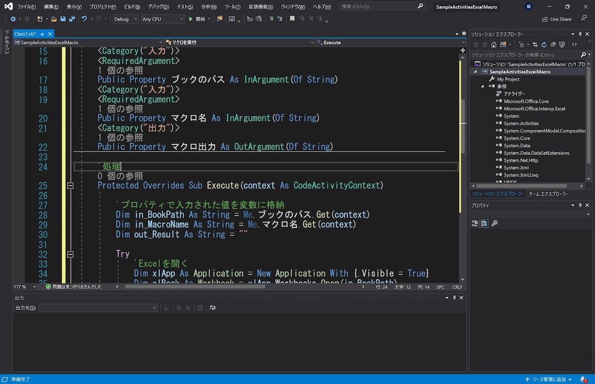Click the Comment out selected lines icon

(x=271, y=19)
